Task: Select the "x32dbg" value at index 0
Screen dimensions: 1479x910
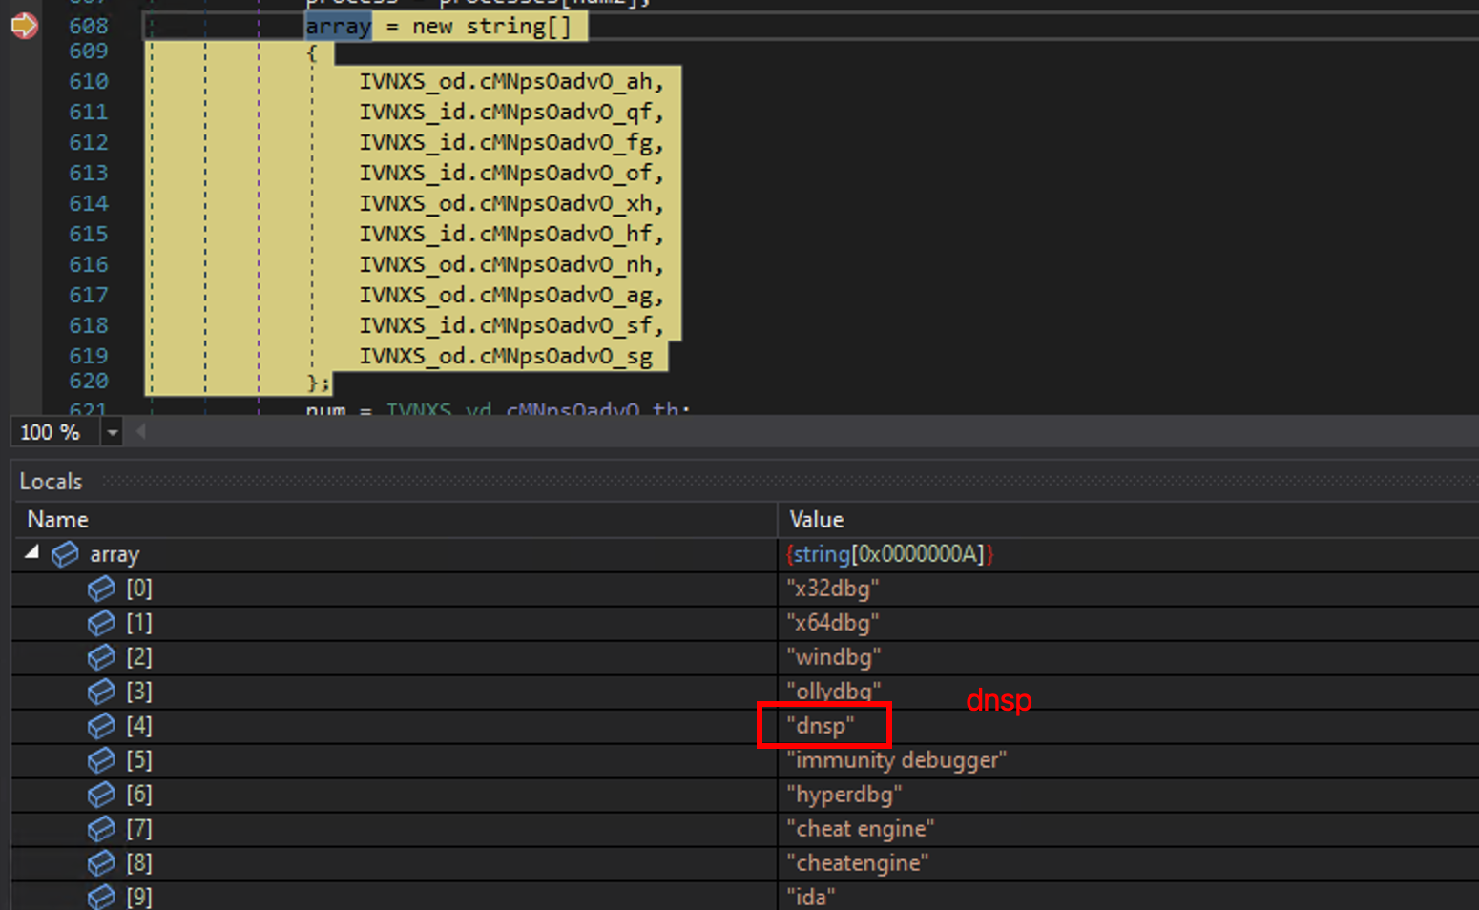Action: [x=833, y=589]
